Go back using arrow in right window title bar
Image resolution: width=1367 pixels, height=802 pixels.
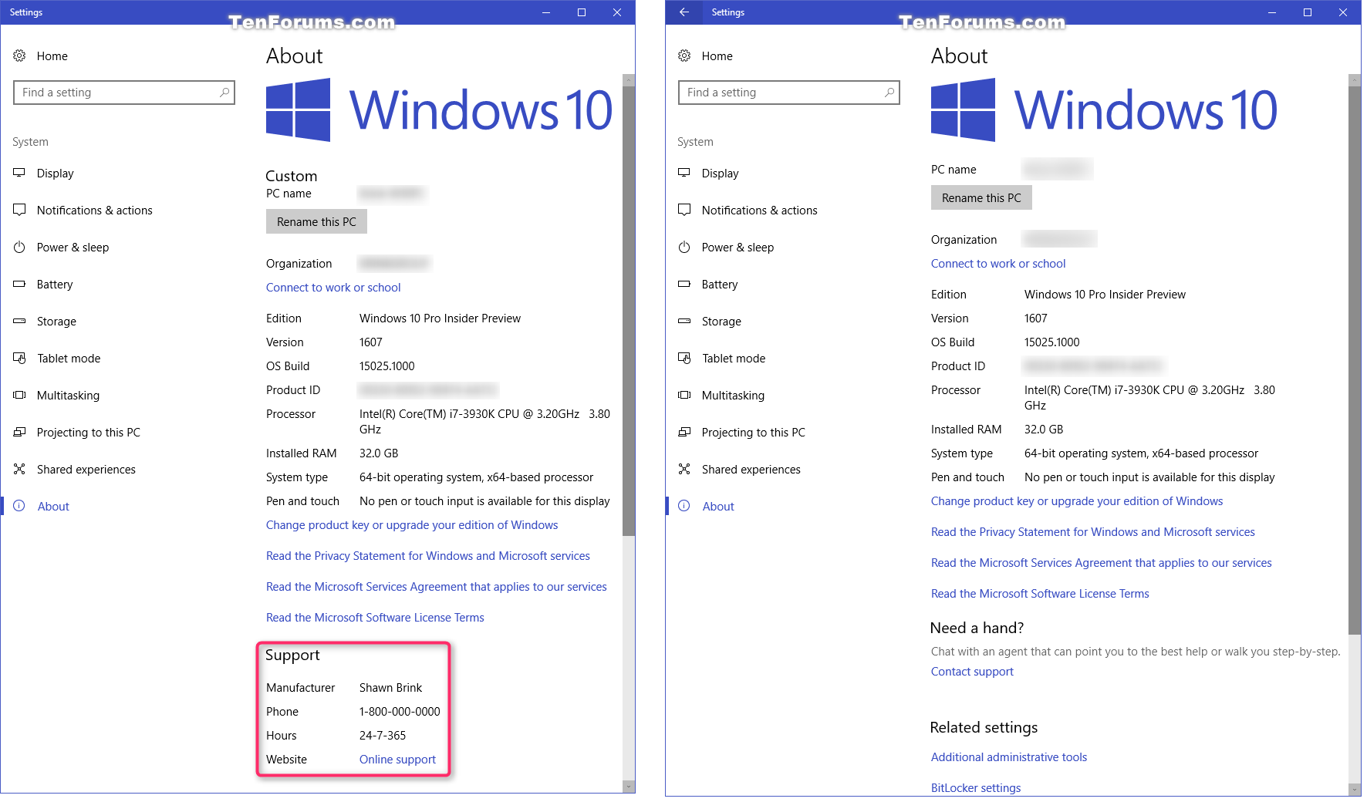point(683,12)
